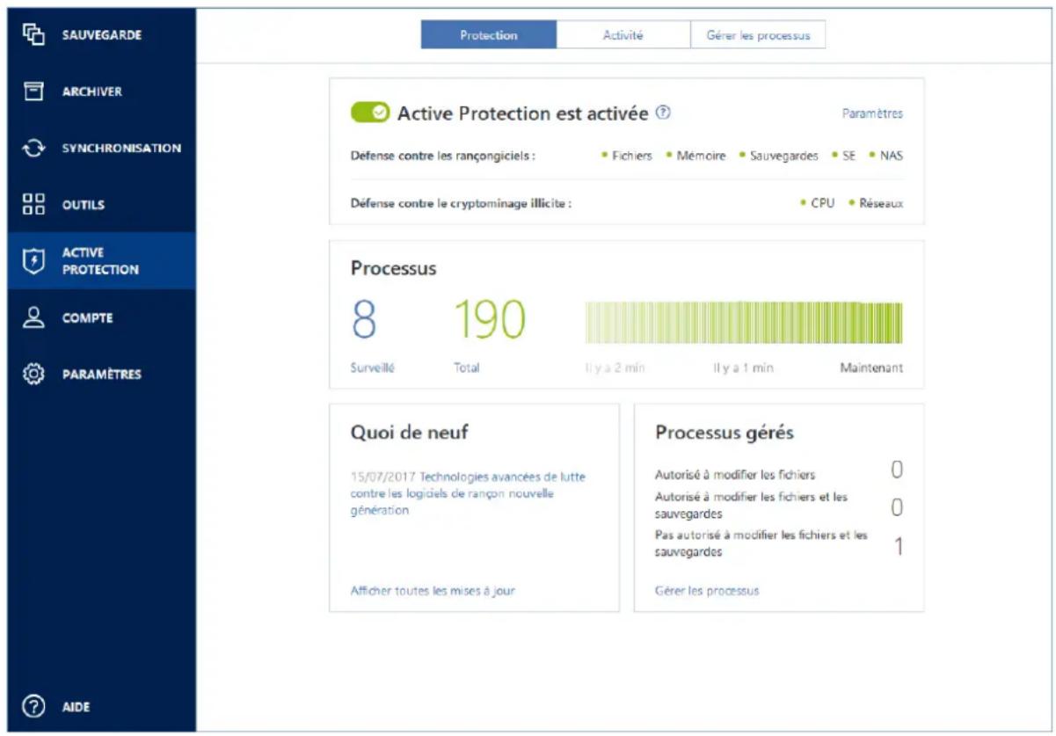
Task: Click the Mémoire defense indicator
Action: [x=696, y=156]
